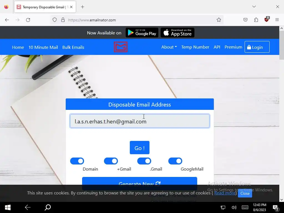This screenshot has width=284, height=213.
Task: Close the Temporary Disposable Gmail tab
Action: [71, 7]
